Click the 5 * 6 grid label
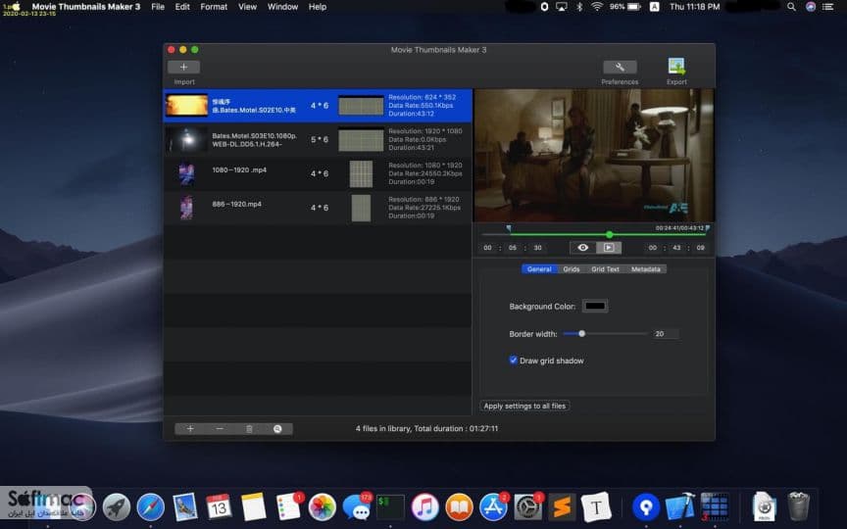This screenshot has height=529, width=847. pos(320,139)
